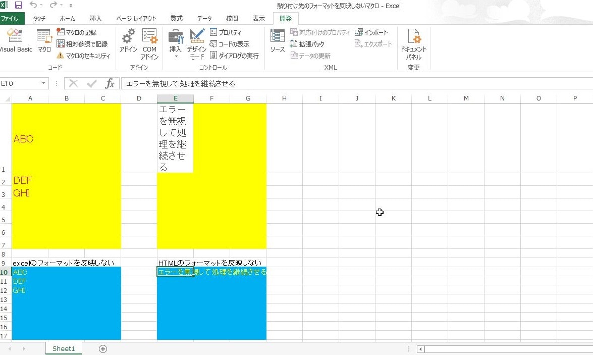Switch to the View (表示) tab

(x=259, y=18)
